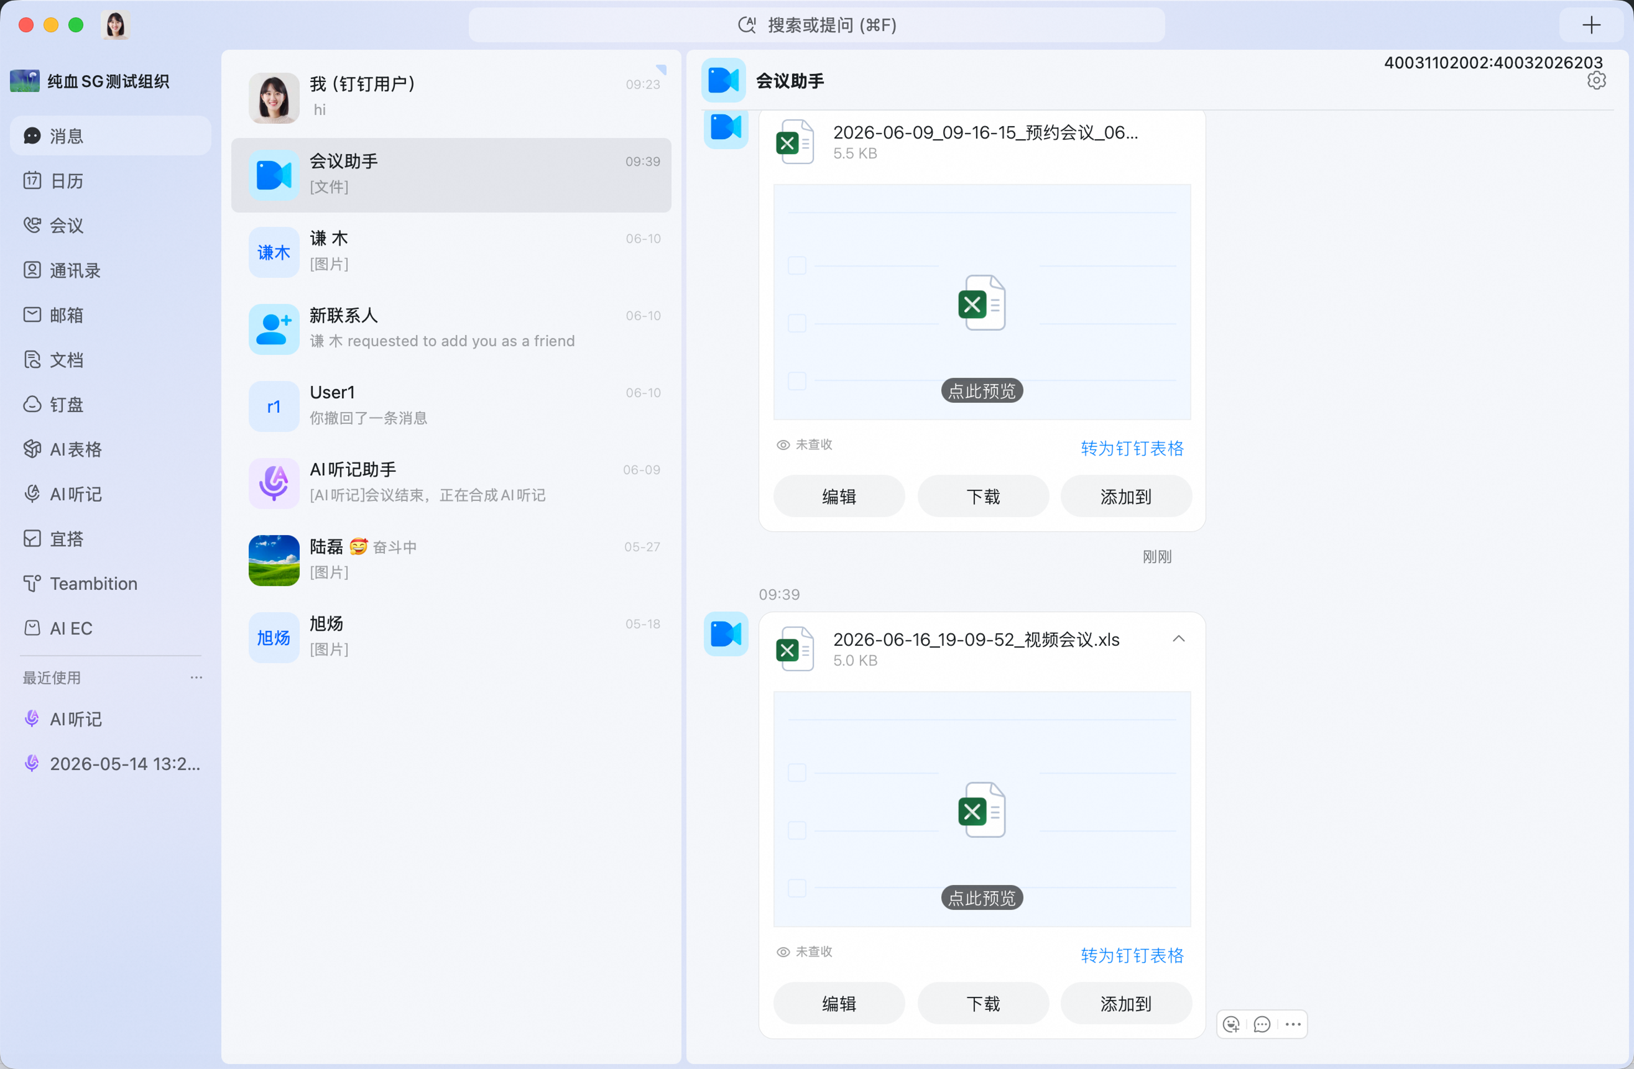Click 添加到 button for 预约会议 file

click(1126, 496)
